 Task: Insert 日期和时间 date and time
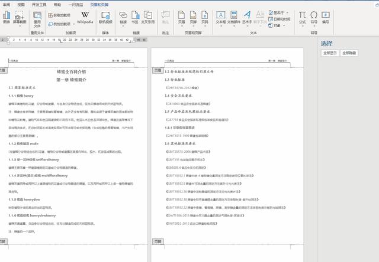[279, 19]
